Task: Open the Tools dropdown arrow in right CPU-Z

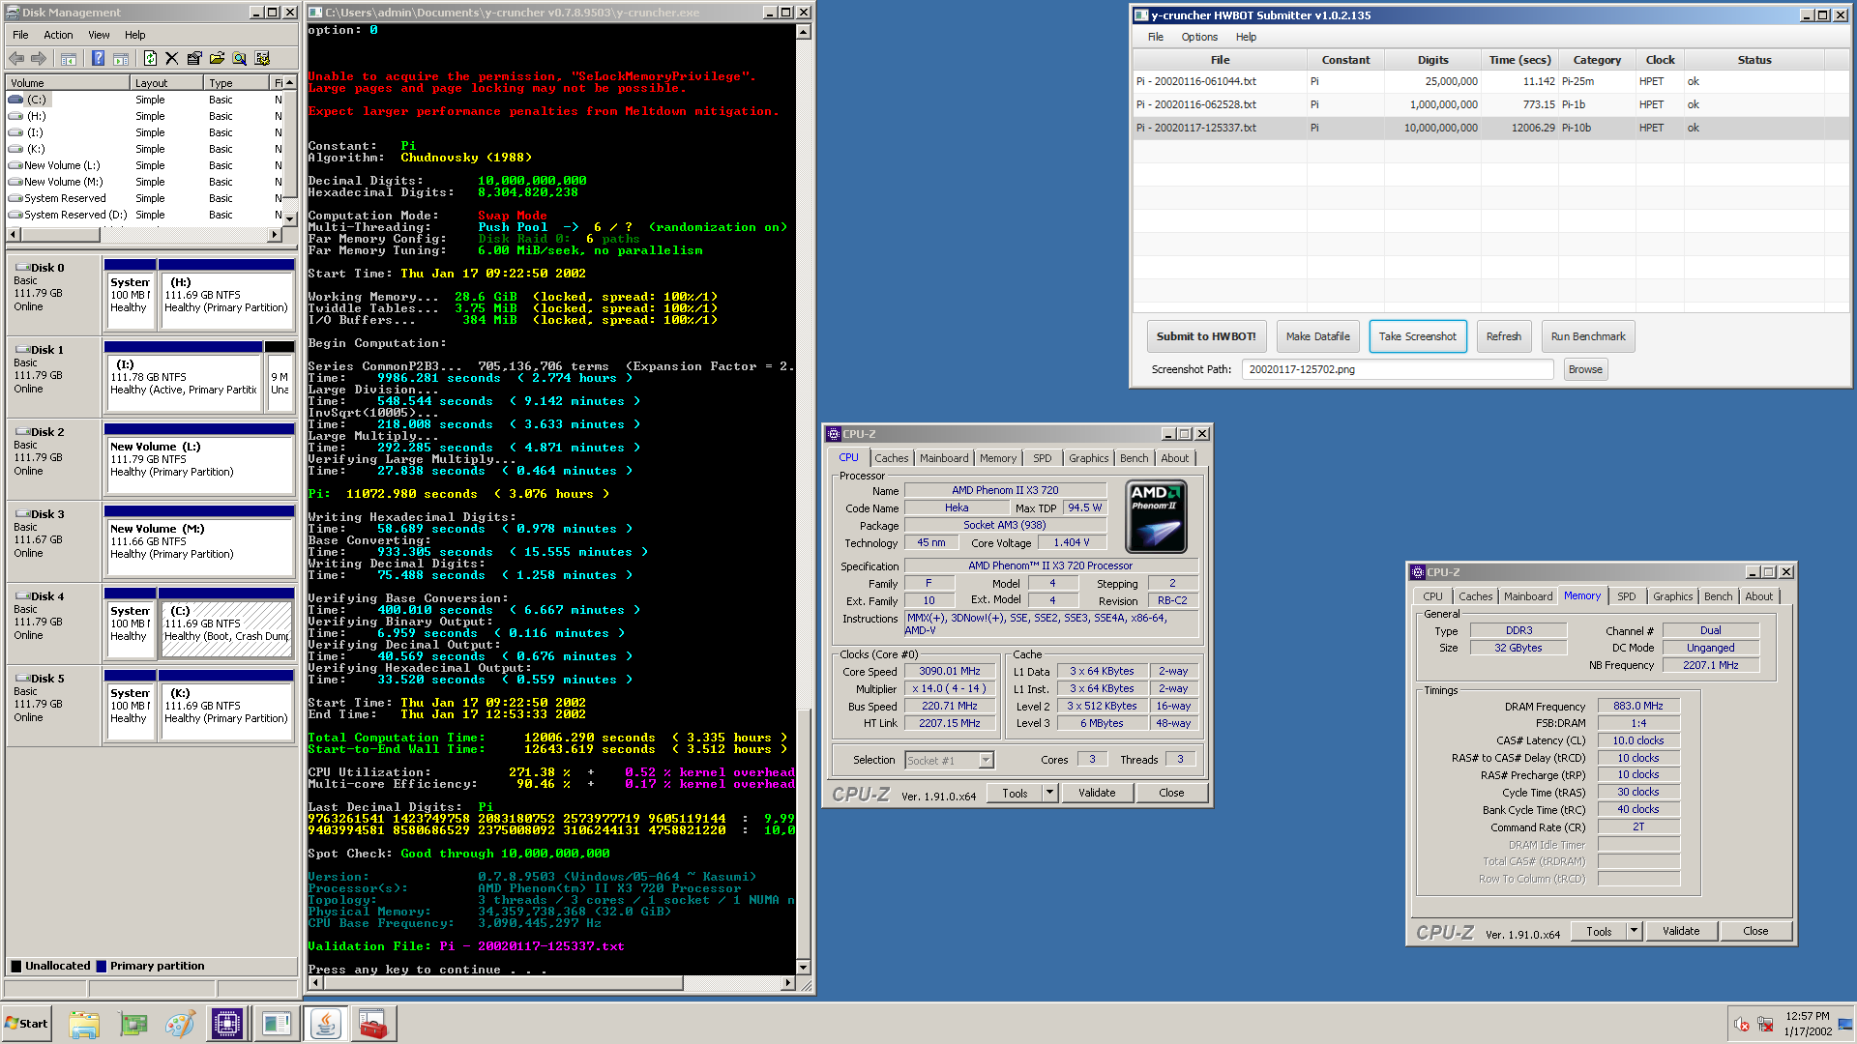Action: click(1634, 931)
